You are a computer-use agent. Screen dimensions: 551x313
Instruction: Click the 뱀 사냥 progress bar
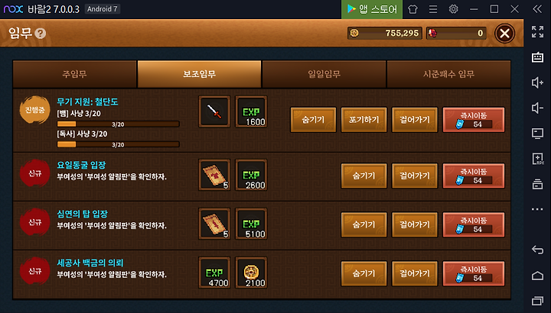click(119, 124)
